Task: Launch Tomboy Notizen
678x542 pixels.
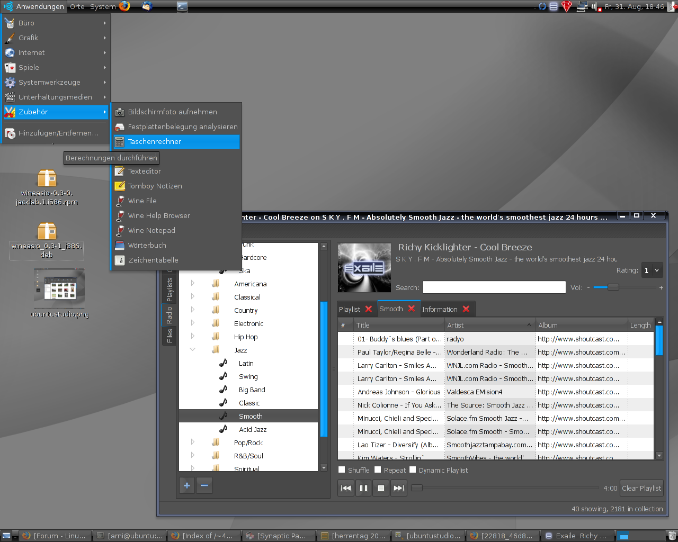Action: pyautogui.click(x=176, y=186)
